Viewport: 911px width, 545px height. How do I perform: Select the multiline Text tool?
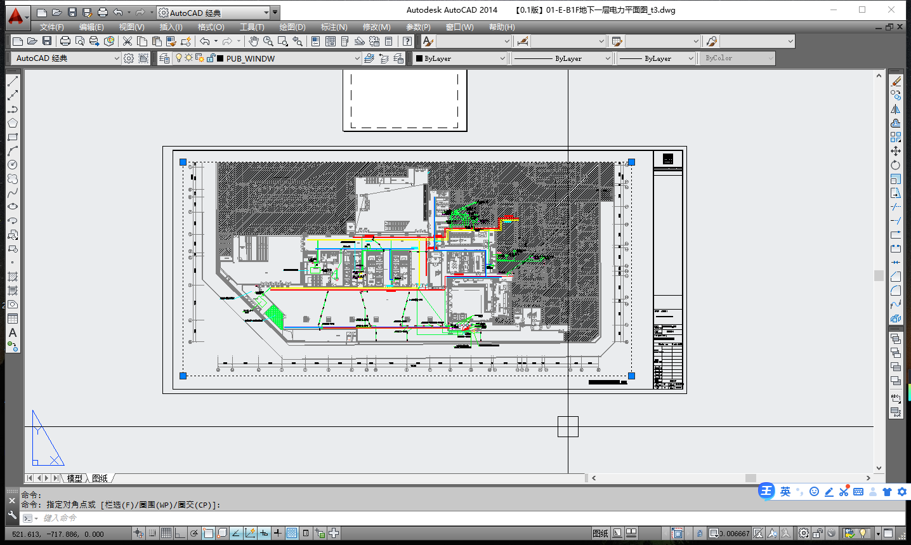(x=12, y=332)
